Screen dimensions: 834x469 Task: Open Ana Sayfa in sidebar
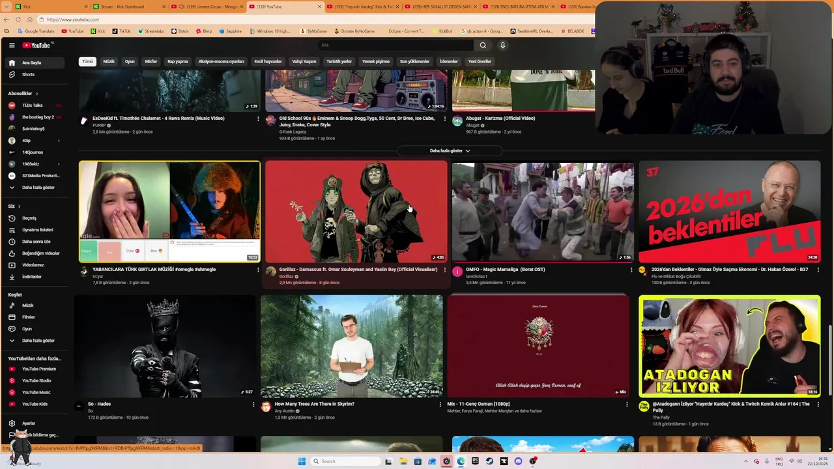point(36,63)
